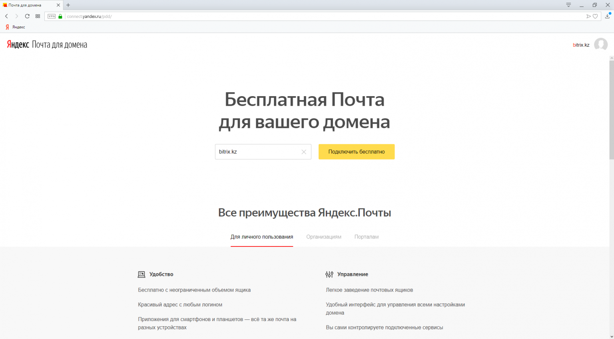The image size is (614, 339).
Task: Reload the page with the refresh icon
Action: point(27,16)
